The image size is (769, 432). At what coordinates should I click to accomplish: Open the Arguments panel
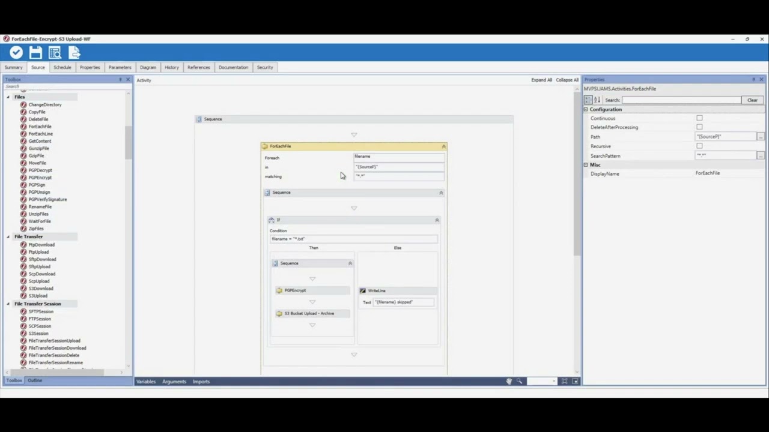click(174, 382)
